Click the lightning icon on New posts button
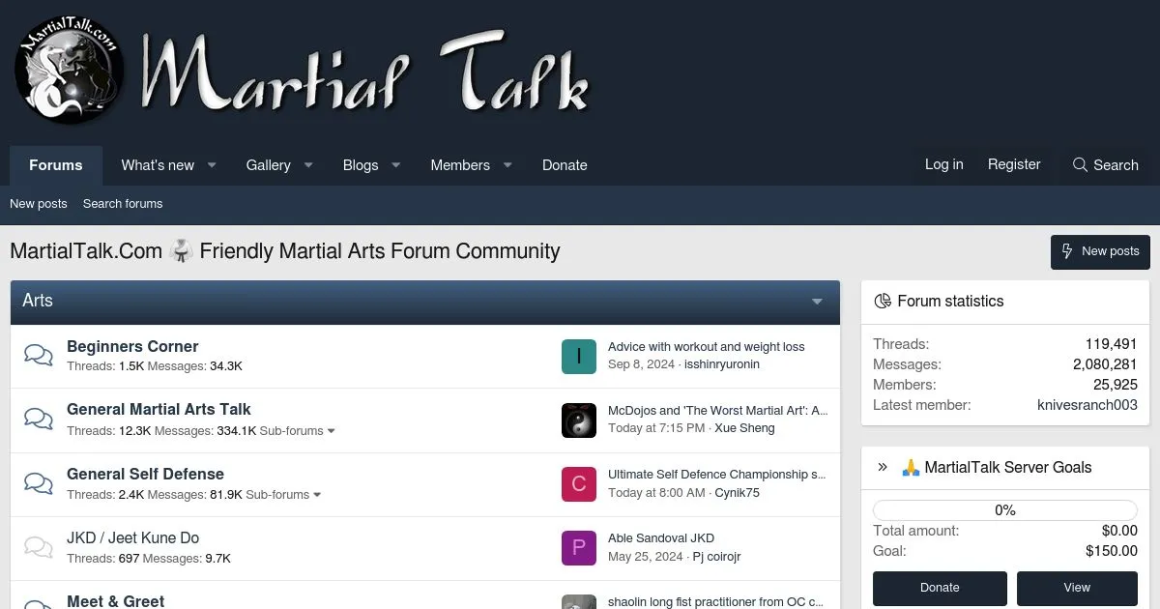This screenshot has width=1160, height=609. point(1067,251)
